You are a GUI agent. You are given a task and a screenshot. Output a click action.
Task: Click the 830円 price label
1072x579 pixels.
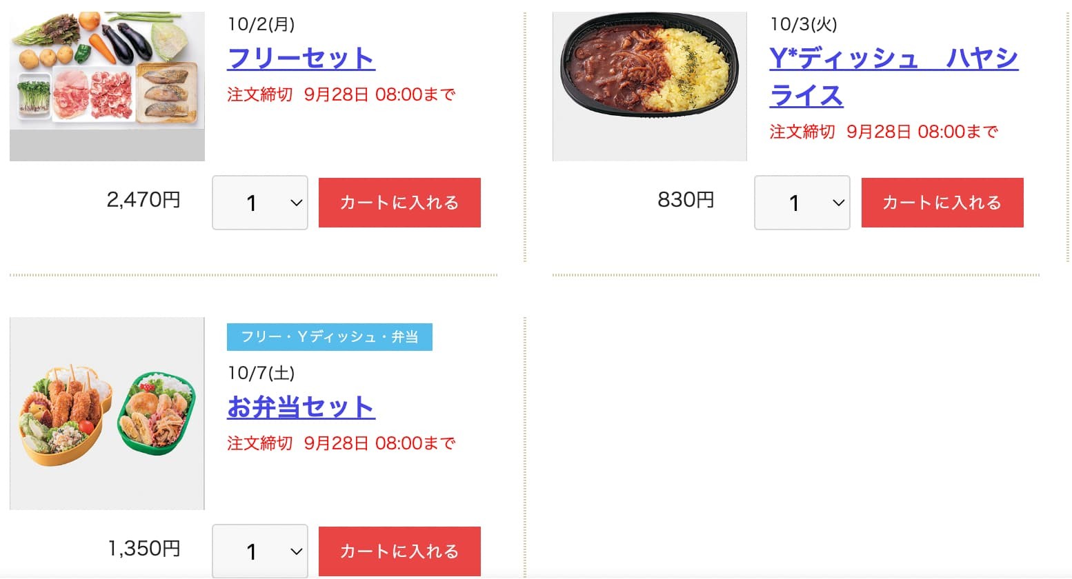coord(686,200)
